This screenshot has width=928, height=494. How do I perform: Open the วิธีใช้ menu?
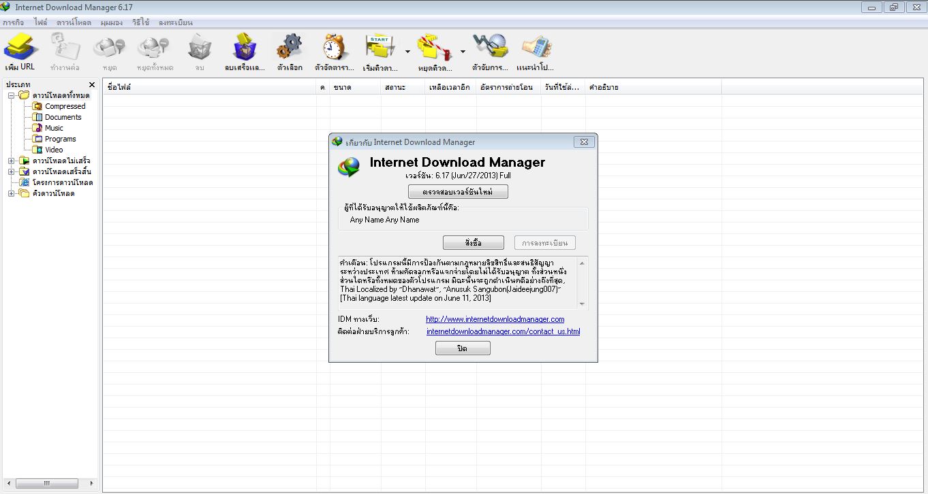141,22
